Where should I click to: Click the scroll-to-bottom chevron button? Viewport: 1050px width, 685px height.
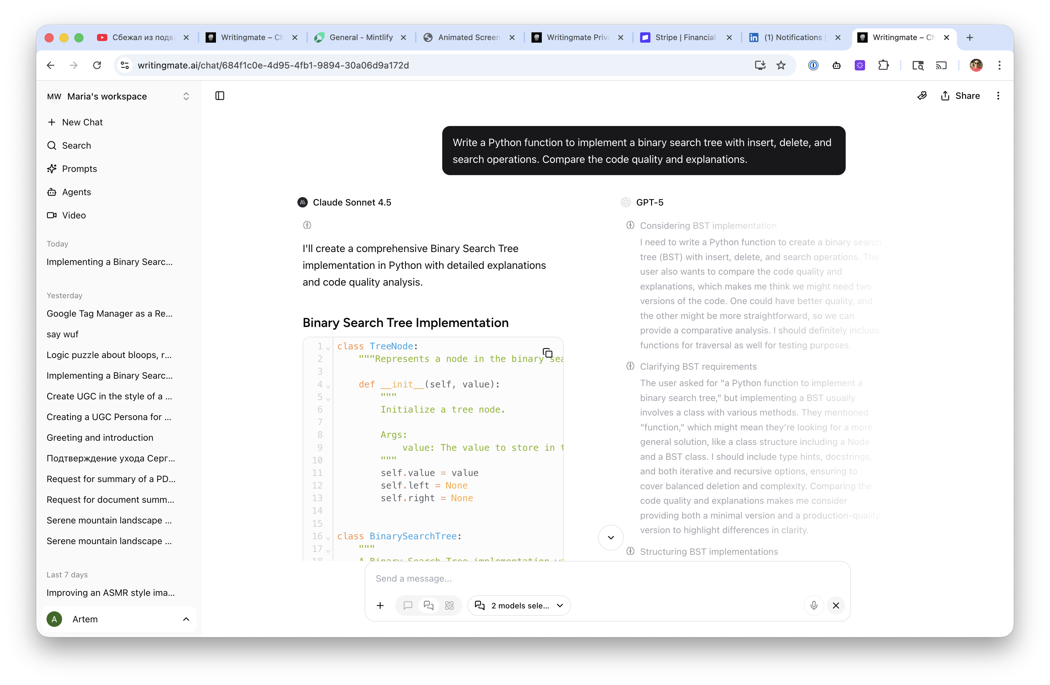click(611, 537)
